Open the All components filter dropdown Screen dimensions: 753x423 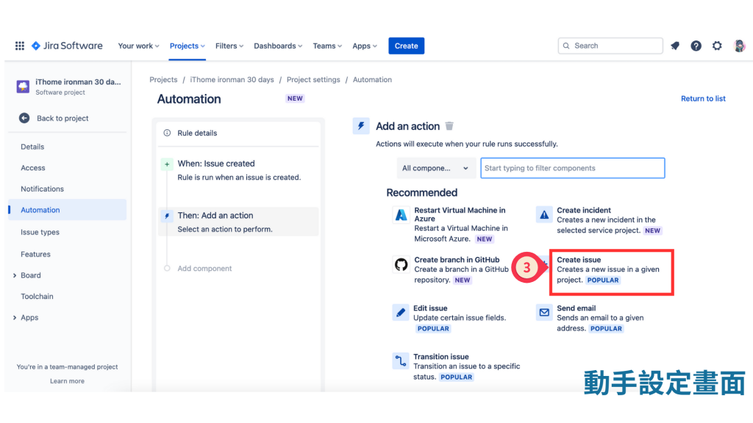[x=435, y=168]
